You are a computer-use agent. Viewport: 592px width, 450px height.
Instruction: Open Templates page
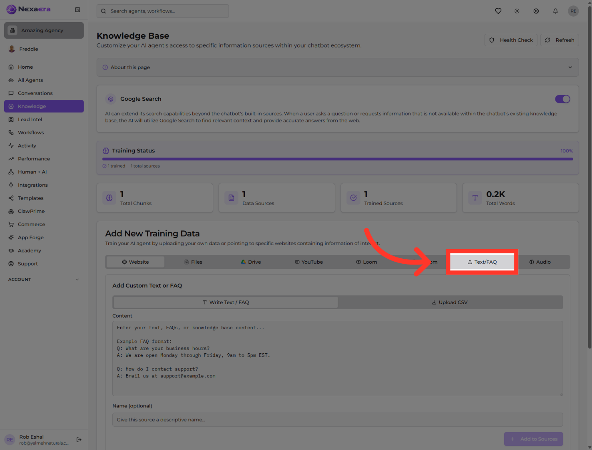point(44,198)
